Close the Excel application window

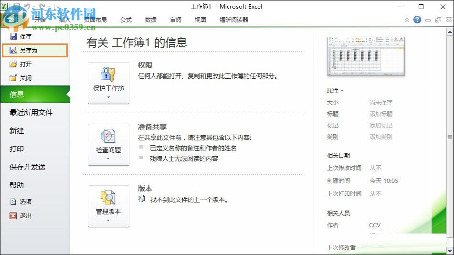pyautogui.click(x=443, y=7)
